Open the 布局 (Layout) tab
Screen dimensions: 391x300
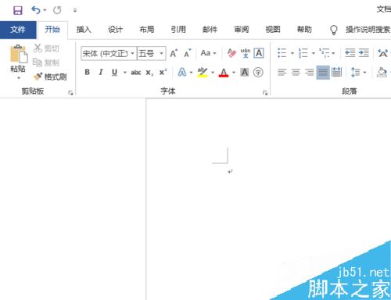(x=147, y=30)
